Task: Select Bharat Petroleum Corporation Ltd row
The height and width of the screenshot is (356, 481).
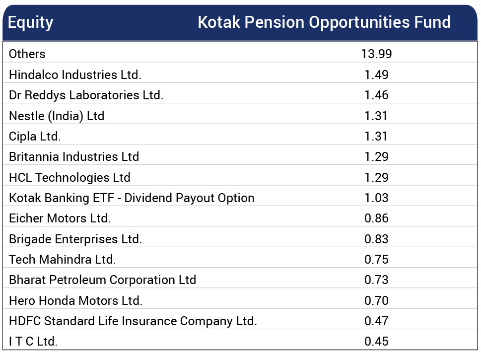Action: (x=240, y=280)
